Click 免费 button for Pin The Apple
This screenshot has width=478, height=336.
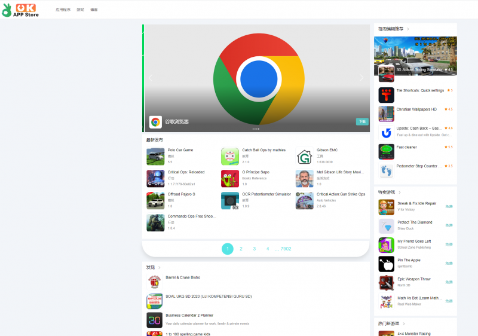point(449,264)
